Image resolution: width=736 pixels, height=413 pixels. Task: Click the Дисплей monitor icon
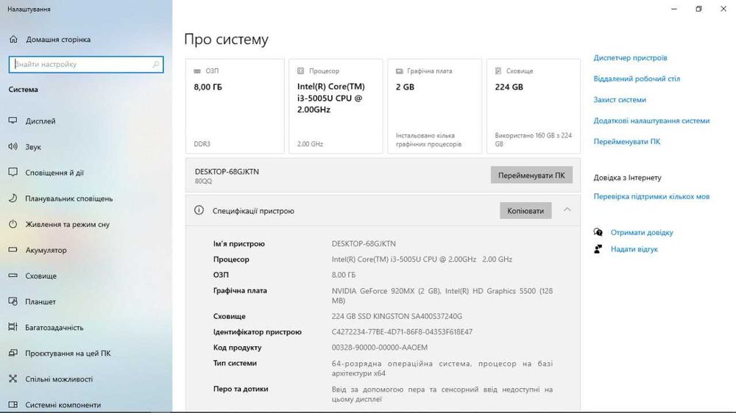tap(13, 121)
